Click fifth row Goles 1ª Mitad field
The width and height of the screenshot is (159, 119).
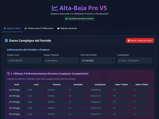pos(122,114)
